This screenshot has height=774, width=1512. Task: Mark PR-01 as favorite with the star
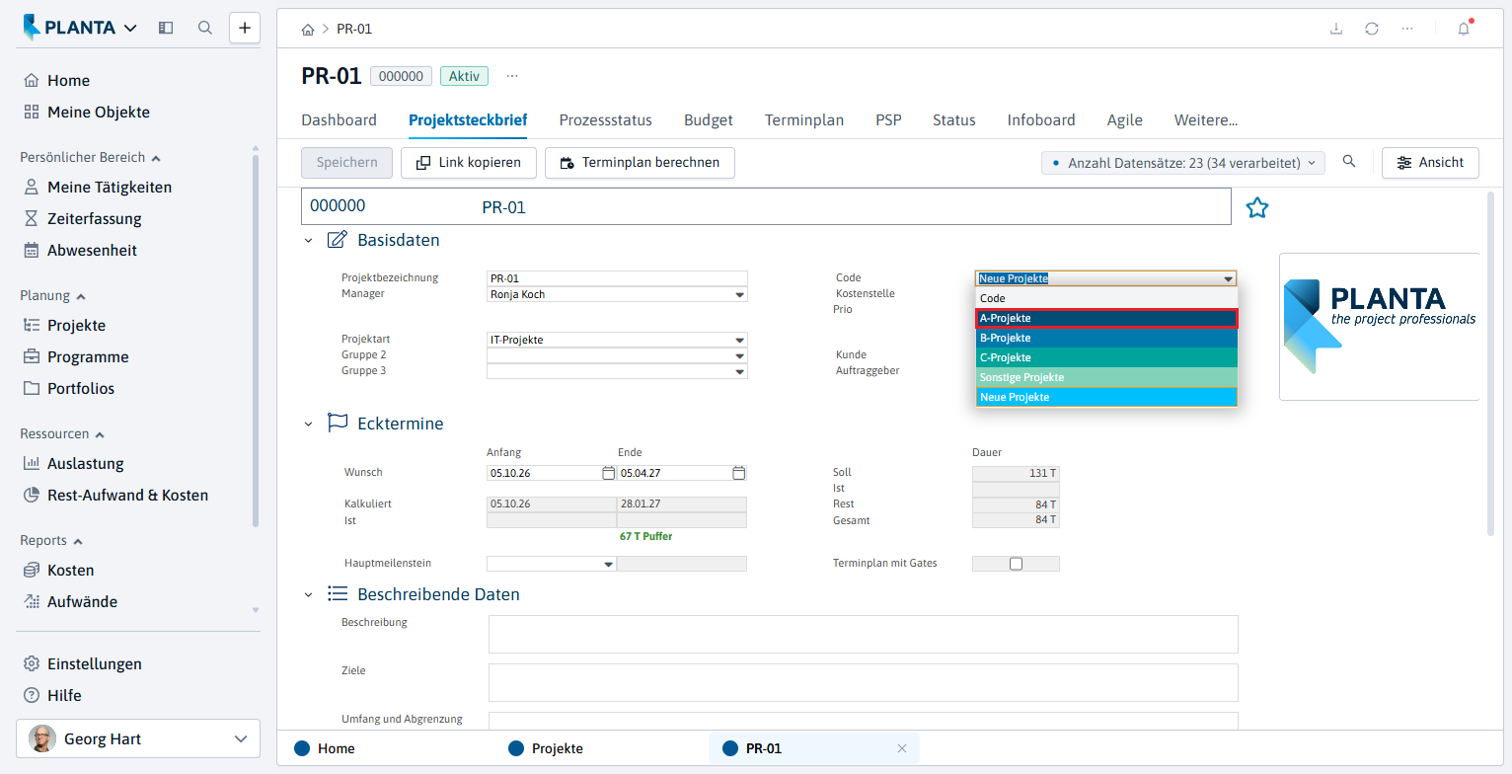[x=1256, y=207]
